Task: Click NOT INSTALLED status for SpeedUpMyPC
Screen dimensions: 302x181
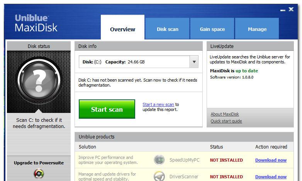Action: point(226,160)
